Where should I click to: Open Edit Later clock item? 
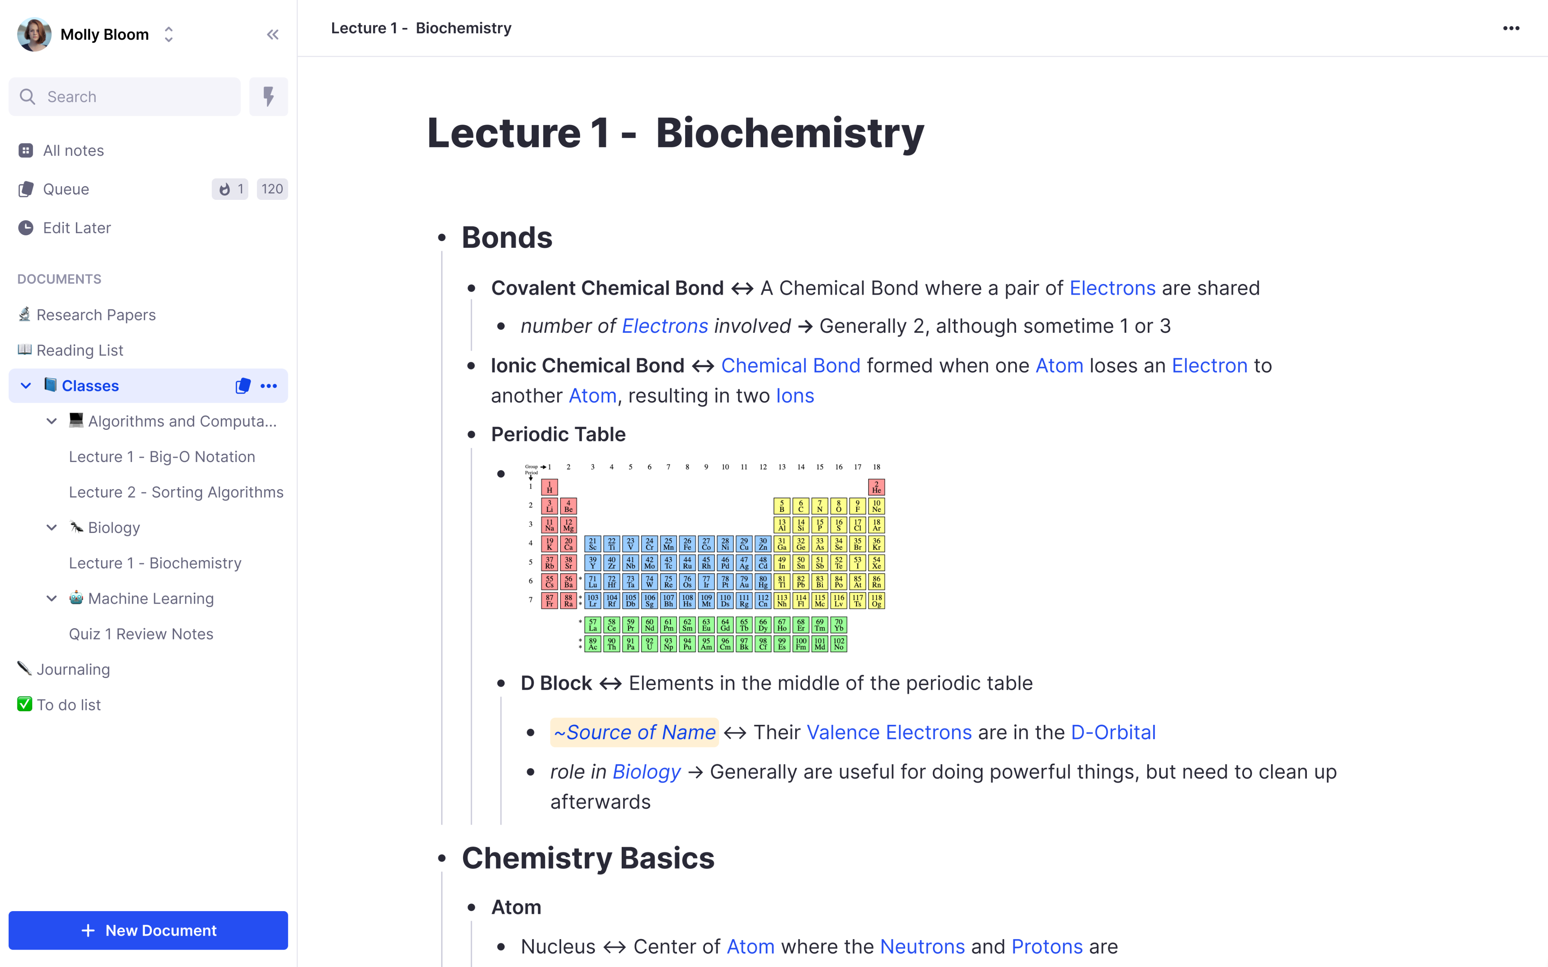click(x=77, y=228)
